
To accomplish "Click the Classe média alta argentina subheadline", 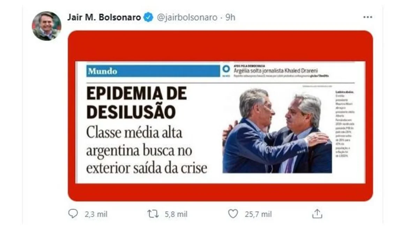I will tap(147, 151).
